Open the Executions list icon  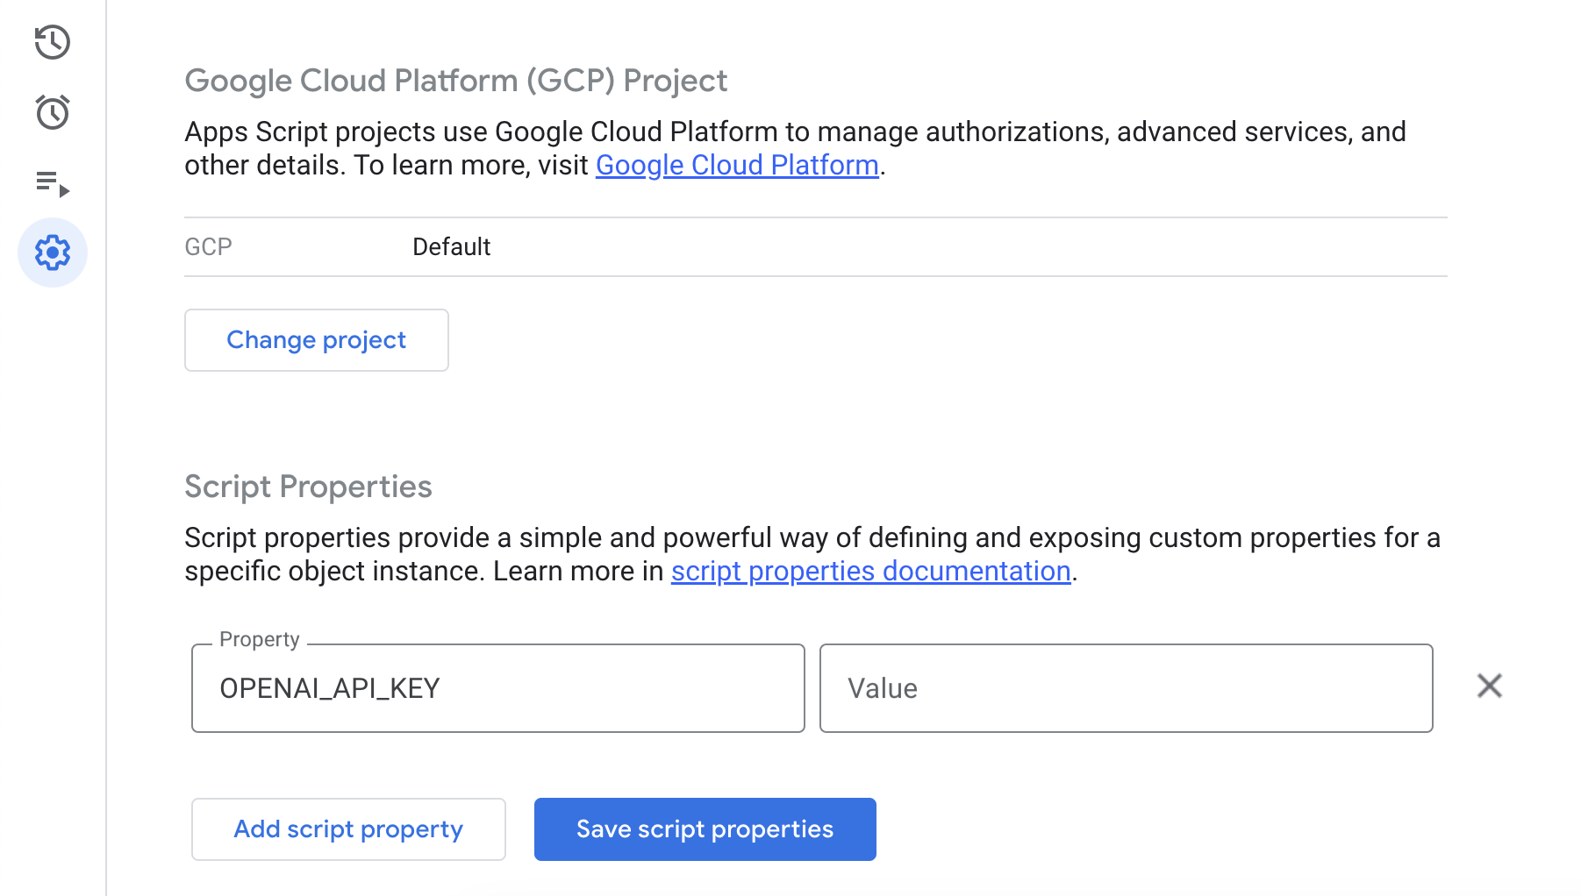pyautogui.click(x=53, y=183)
